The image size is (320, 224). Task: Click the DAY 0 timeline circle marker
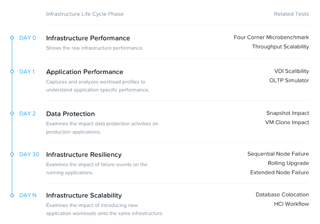pos(12,38)
